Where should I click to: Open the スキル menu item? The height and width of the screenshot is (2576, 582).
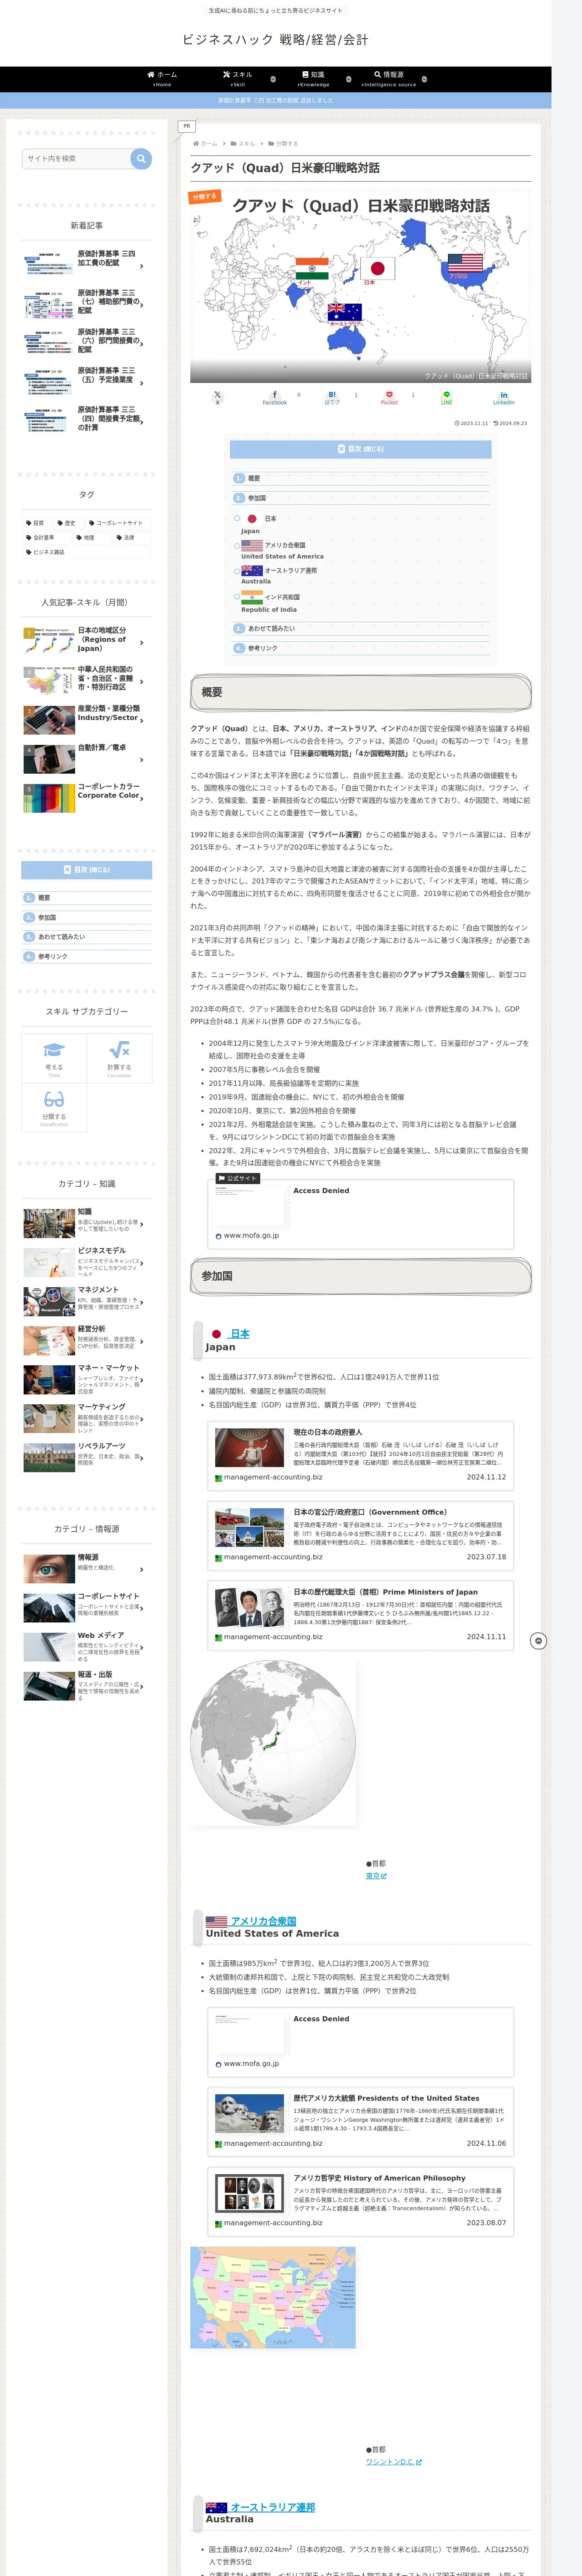click(238, 78)
